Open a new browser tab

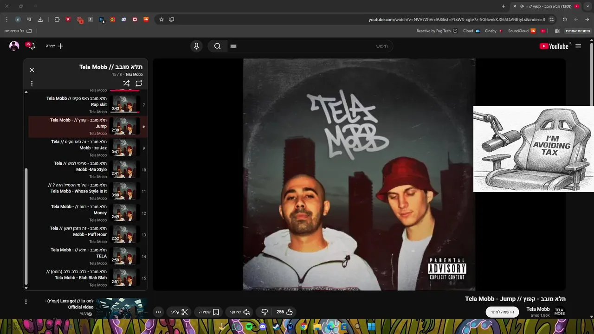click(x=504, y=6)
